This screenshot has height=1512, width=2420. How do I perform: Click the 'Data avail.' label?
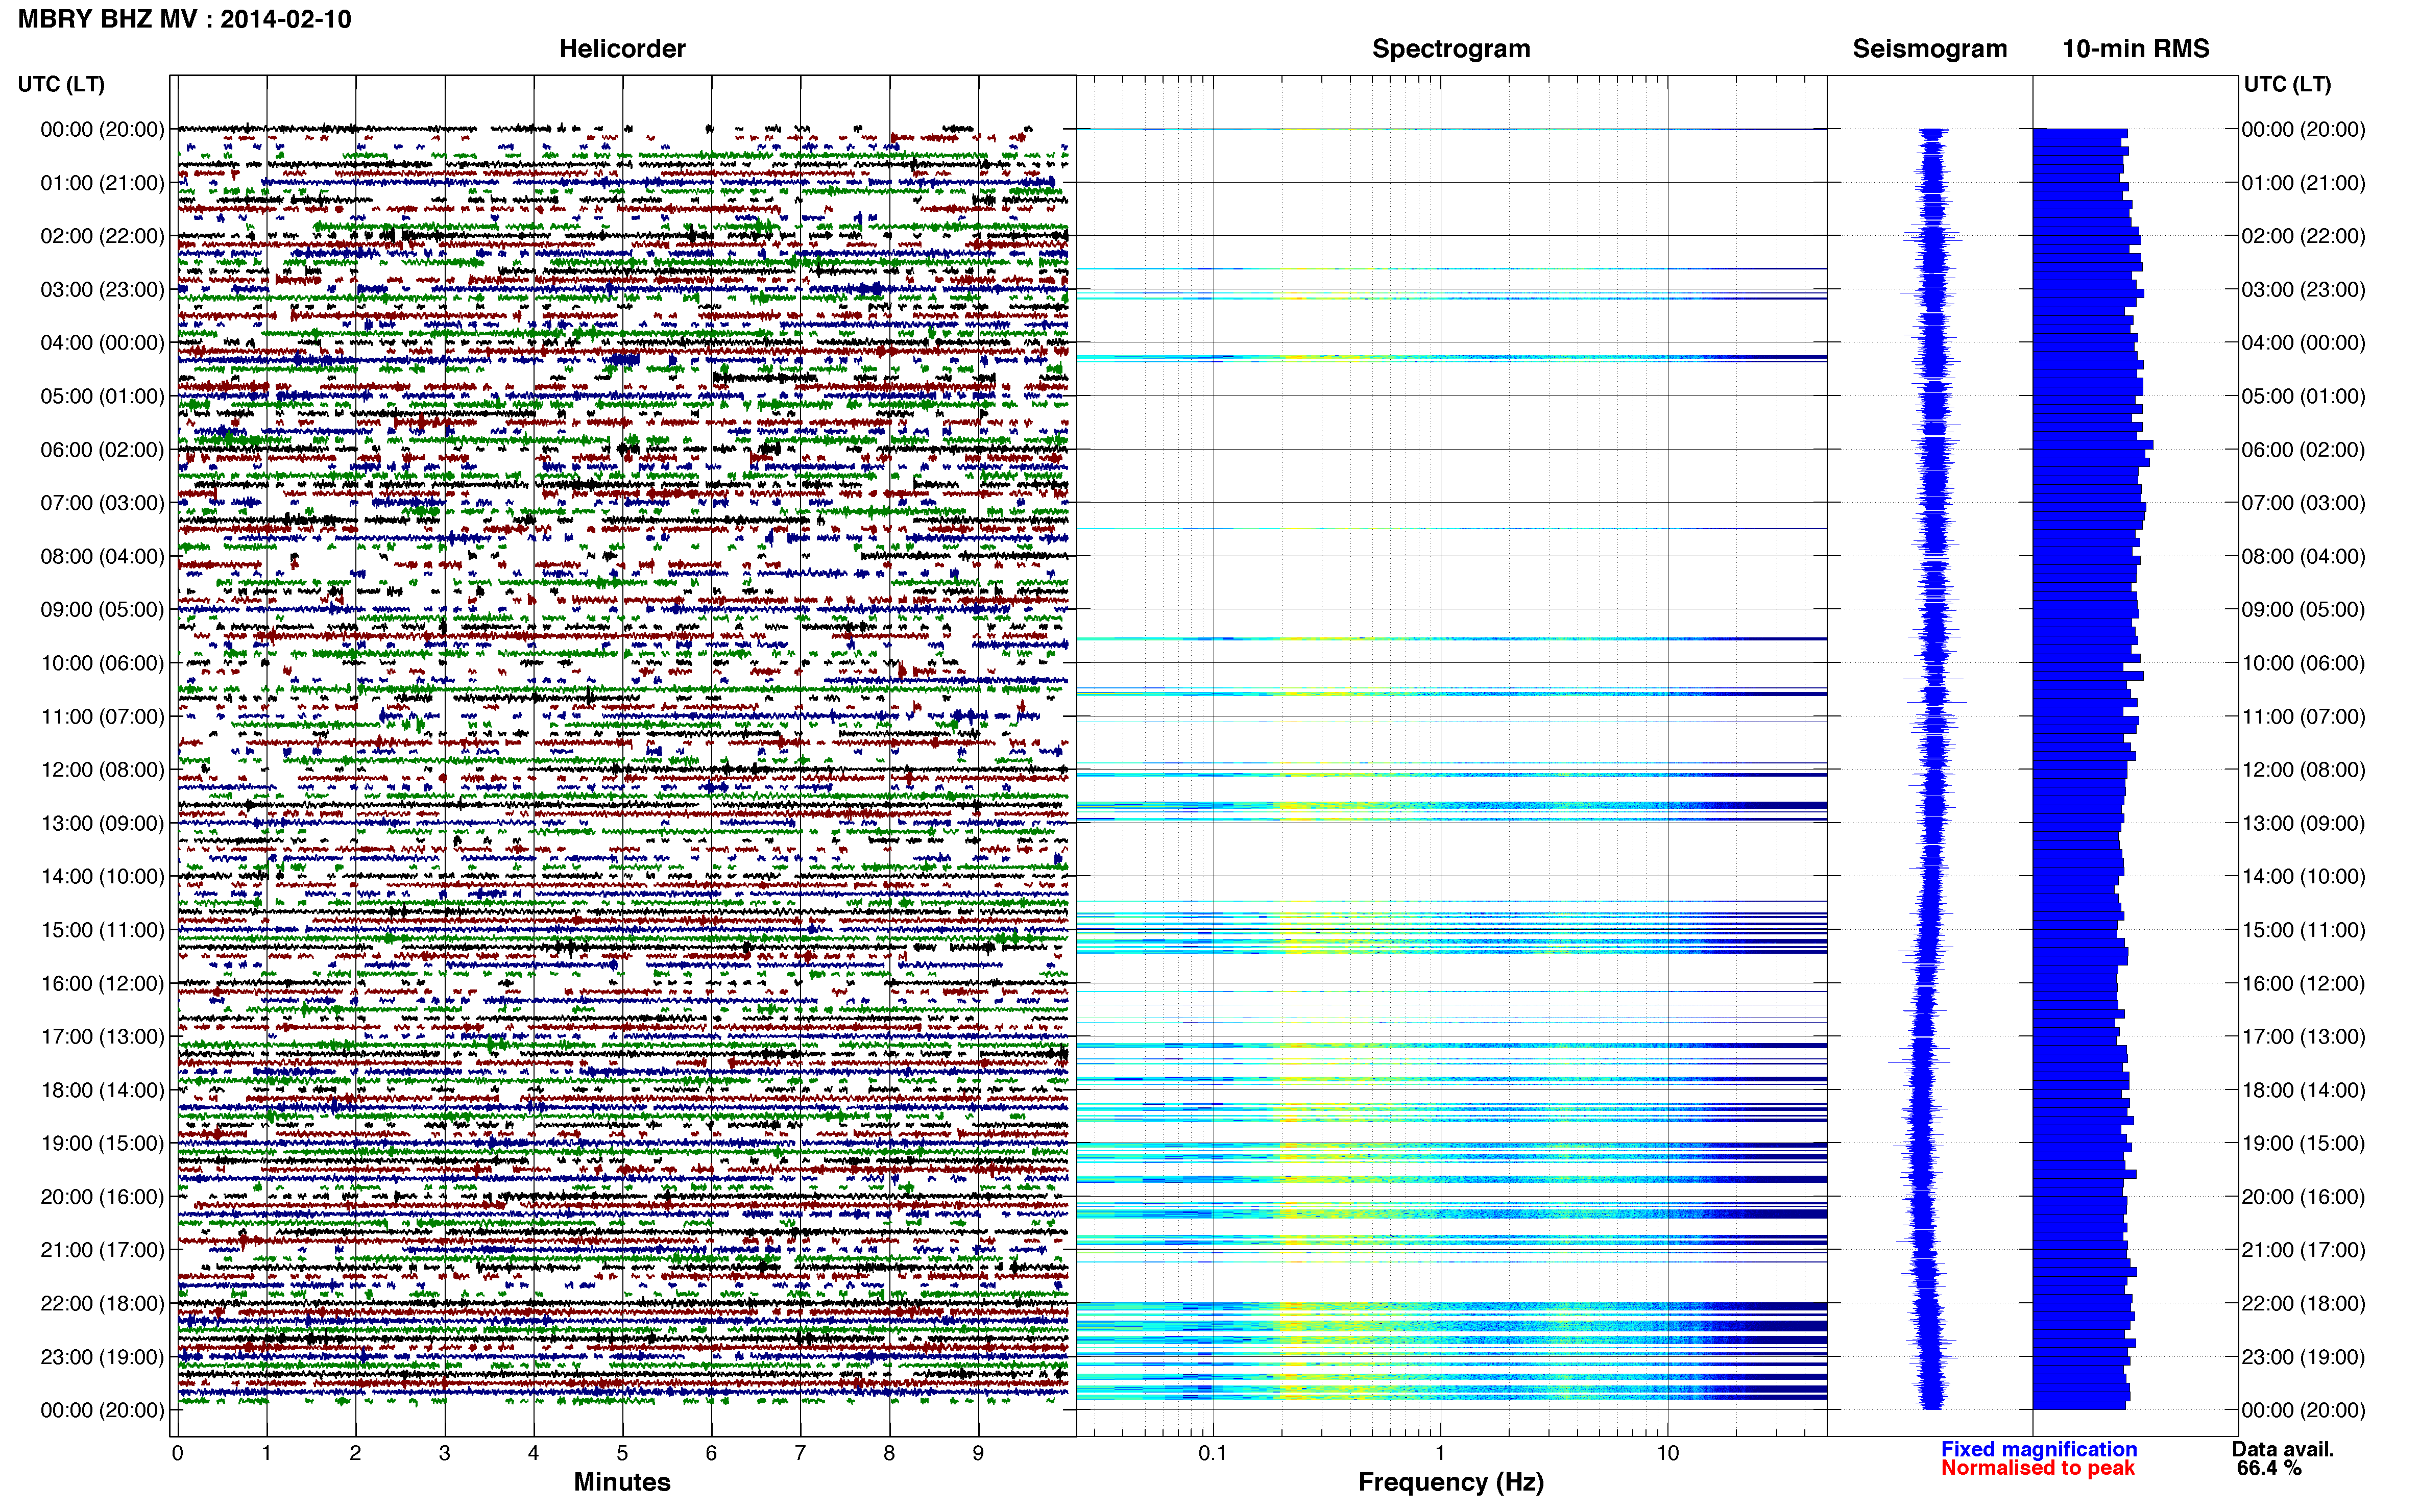tap(2283, 1449)
